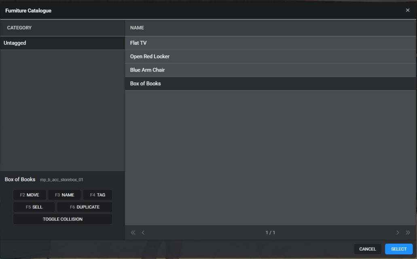This screenshot has height=259, width=417.
Task: Confirm with the Select button
Action: [x=399, y=249]
